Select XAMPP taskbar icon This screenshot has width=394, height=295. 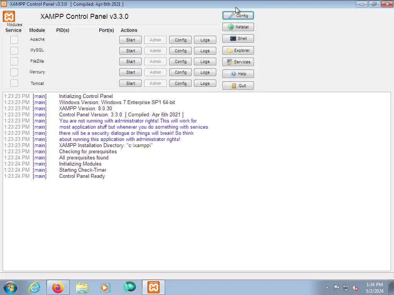[x=154, y=287]
